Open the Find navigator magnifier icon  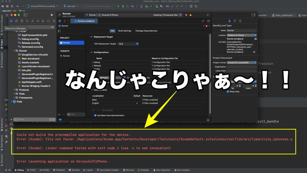tap(27, 21)
